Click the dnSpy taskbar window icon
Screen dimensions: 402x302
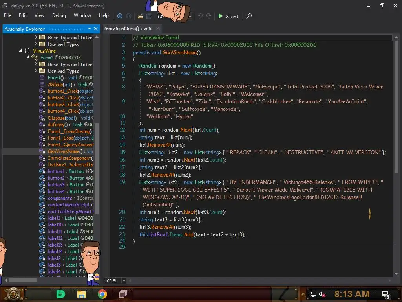pyautogui.click(x=123, y=294)
